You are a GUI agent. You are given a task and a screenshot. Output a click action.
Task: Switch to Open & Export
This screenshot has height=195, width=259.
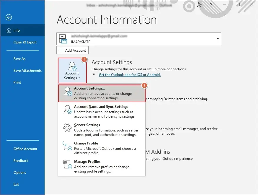click(25, 42)
